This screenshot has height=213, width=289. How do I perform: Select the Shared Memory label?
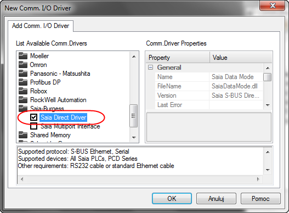tap(50, 135)
